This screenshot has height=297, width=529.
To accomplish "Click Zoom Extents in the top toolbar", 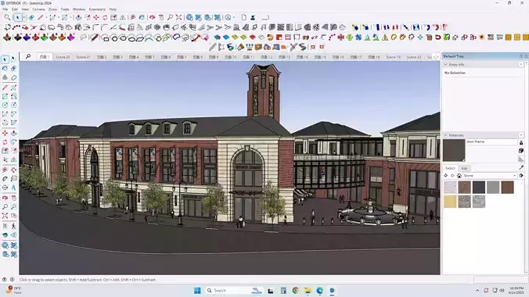I will (x=178, y=17).
